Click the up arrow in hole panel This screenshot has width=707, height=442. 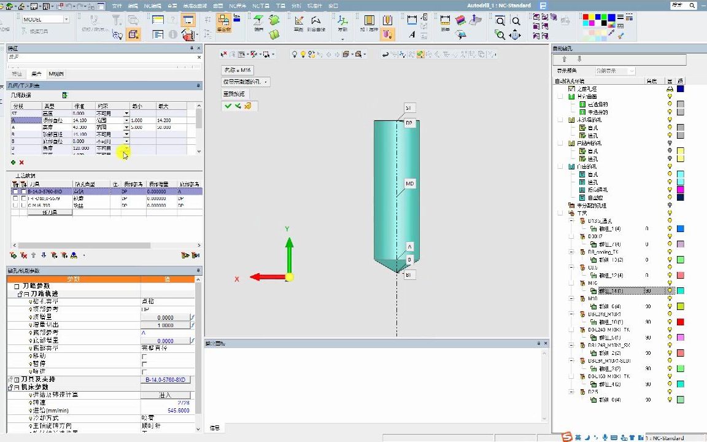click(565, 60)
